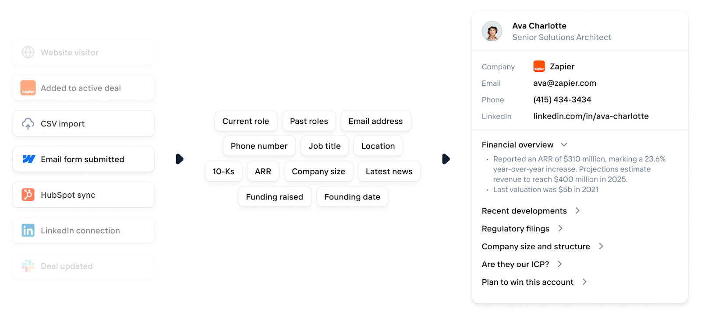Click the LinkedIn logo icon
Screen dimensions: 701x318
click(28, 231)
